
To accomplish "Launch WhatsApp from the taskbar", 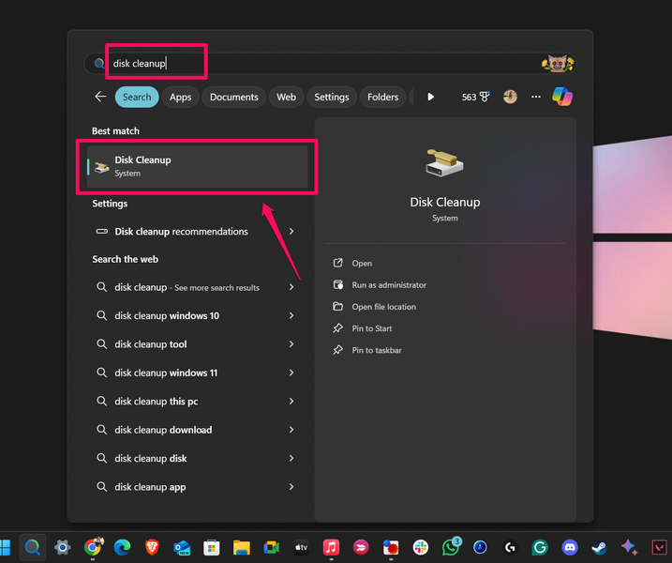I will [x=452, y=547].
